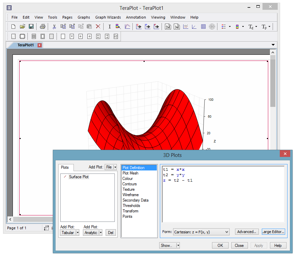
Task: Click the box with X page icon
Action: [x=72, y=36]
